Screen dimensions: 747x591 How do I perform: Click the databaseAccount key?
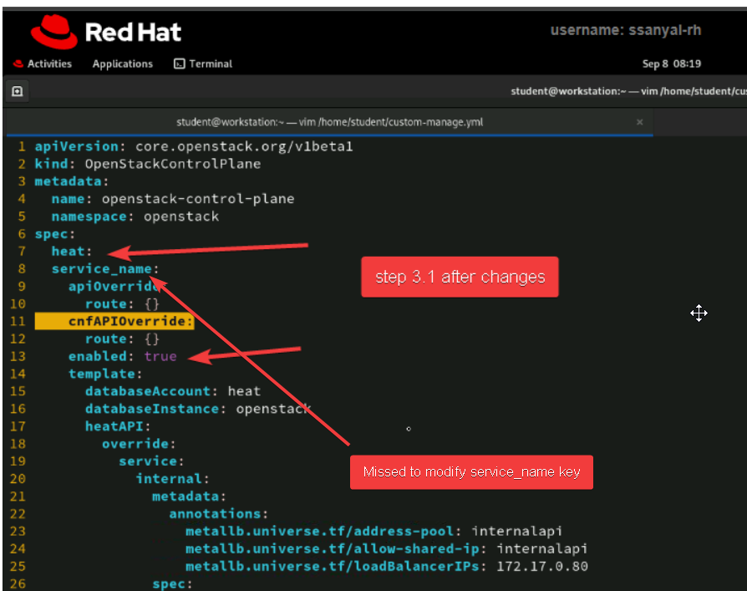pos(148,391)
